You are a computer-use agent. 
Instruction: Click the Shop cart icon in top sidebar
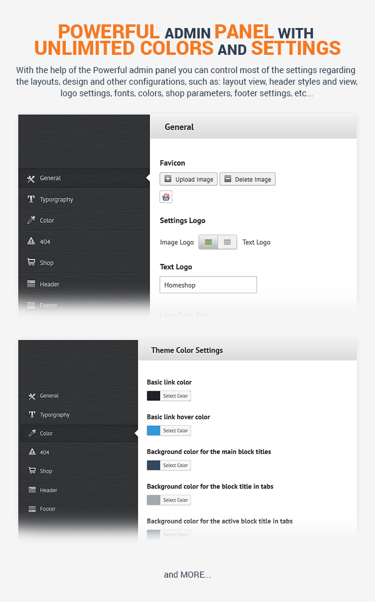click(31, 263)
